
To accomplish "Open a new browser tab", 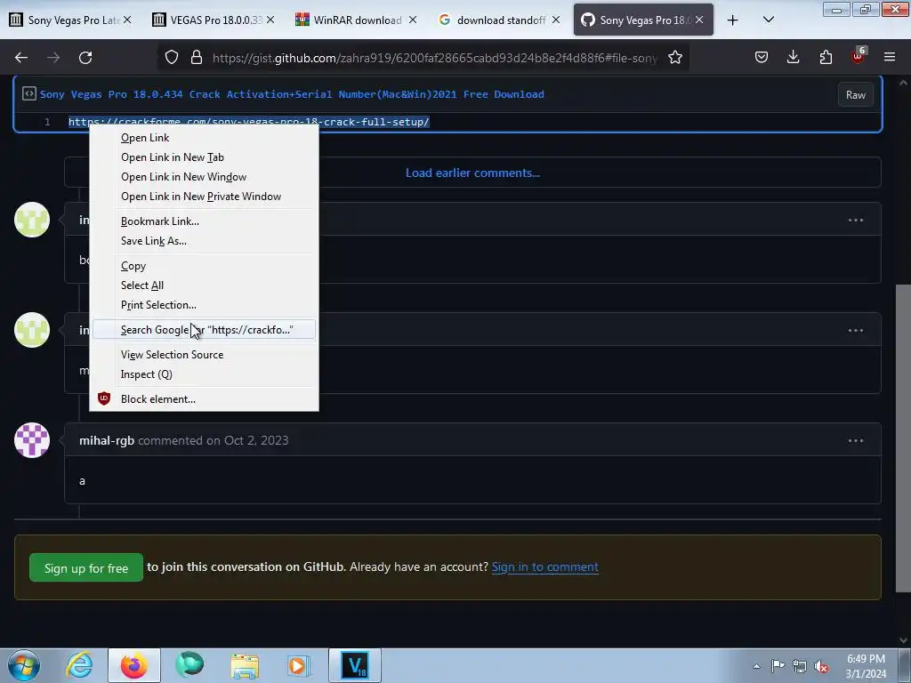I will pyautogui.click(x=733, y=20).
